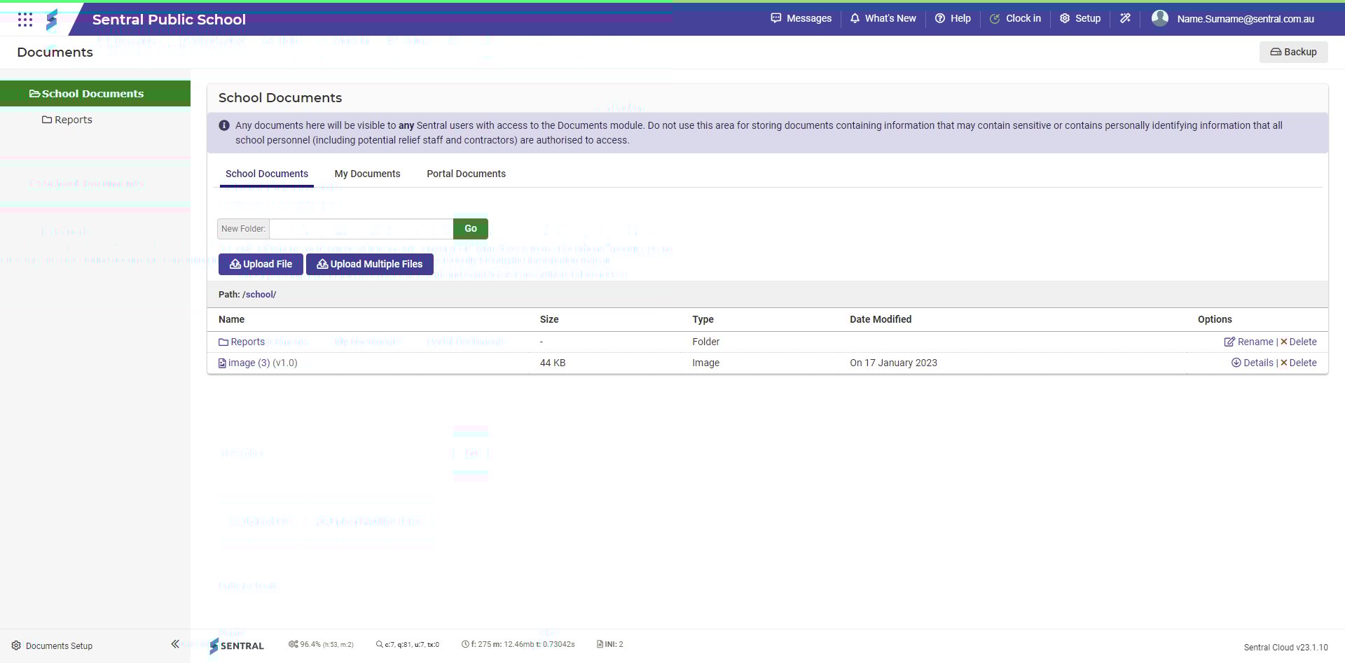Open Setup from the top bar
This screenshot has height=663, width=1345.
(1080, 18)
